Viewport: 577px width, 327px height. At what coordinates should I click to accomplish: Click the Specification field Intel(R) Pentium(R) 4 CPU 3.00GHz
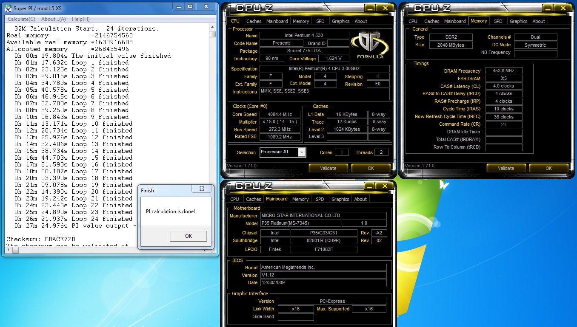tap(324, 69)
